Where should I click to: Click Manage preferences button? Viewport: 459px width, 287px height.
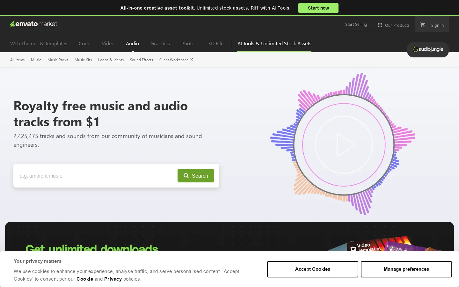click(406, 269)
